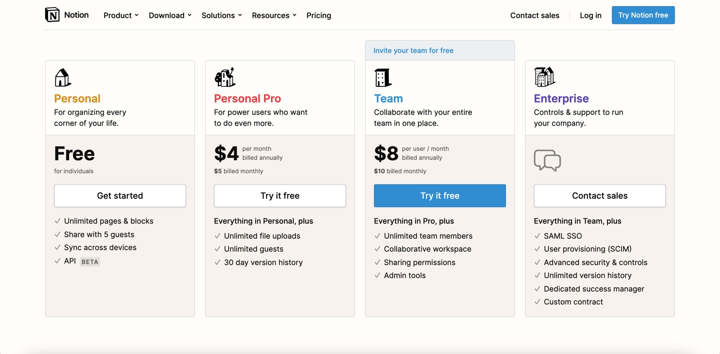Screen dimensions: 720x354
Task: Expand the Product dropdown menu
Action: 121,15
